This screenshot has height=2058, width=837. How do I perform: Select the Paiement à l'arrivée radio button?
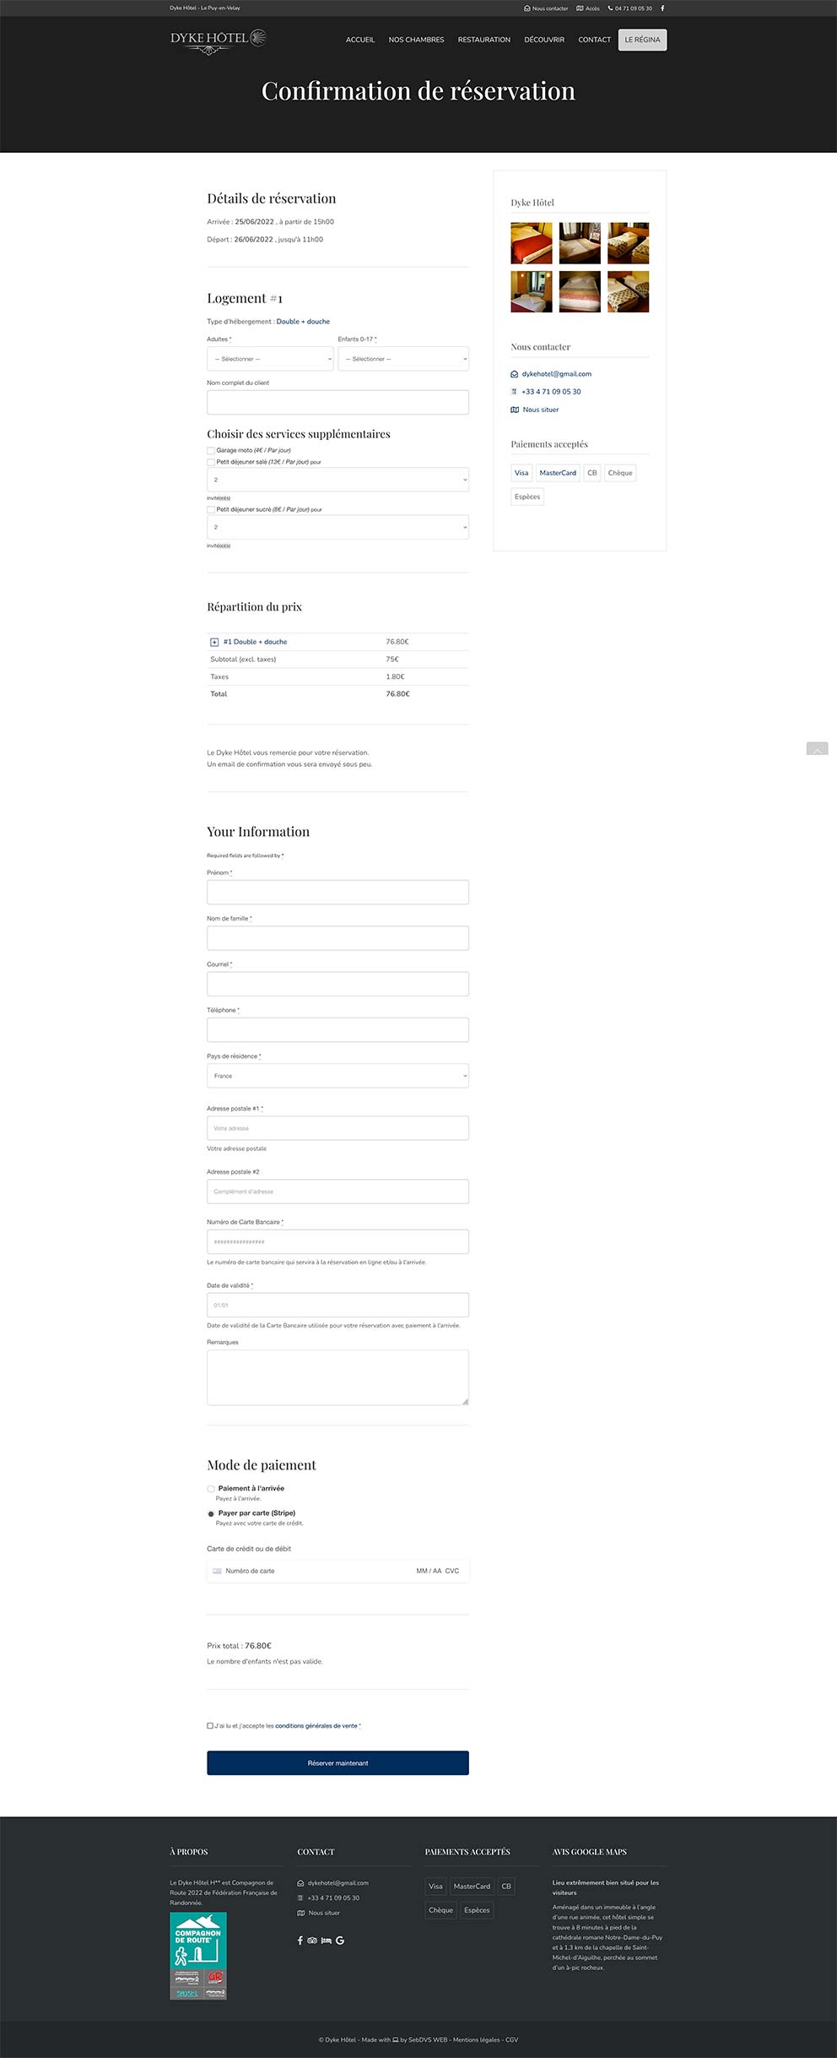click(211, 1489)
